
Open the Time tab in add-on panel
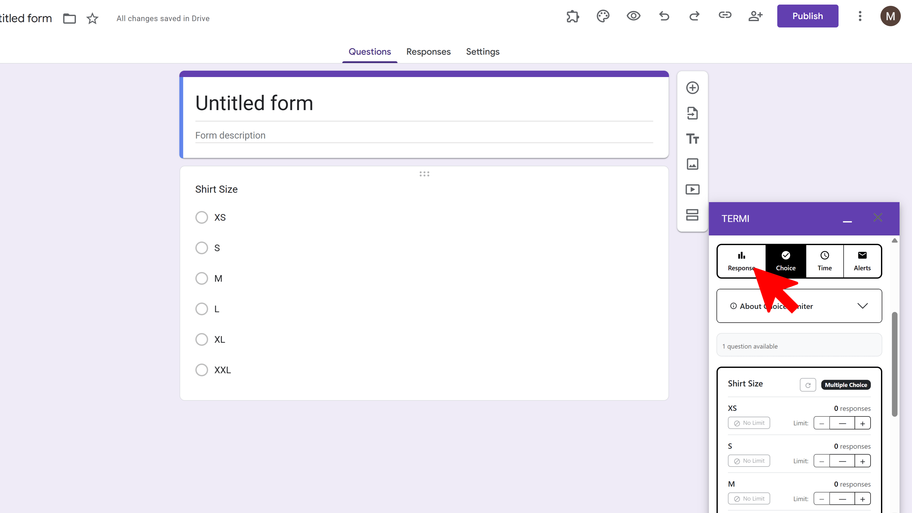click(824, 261)
